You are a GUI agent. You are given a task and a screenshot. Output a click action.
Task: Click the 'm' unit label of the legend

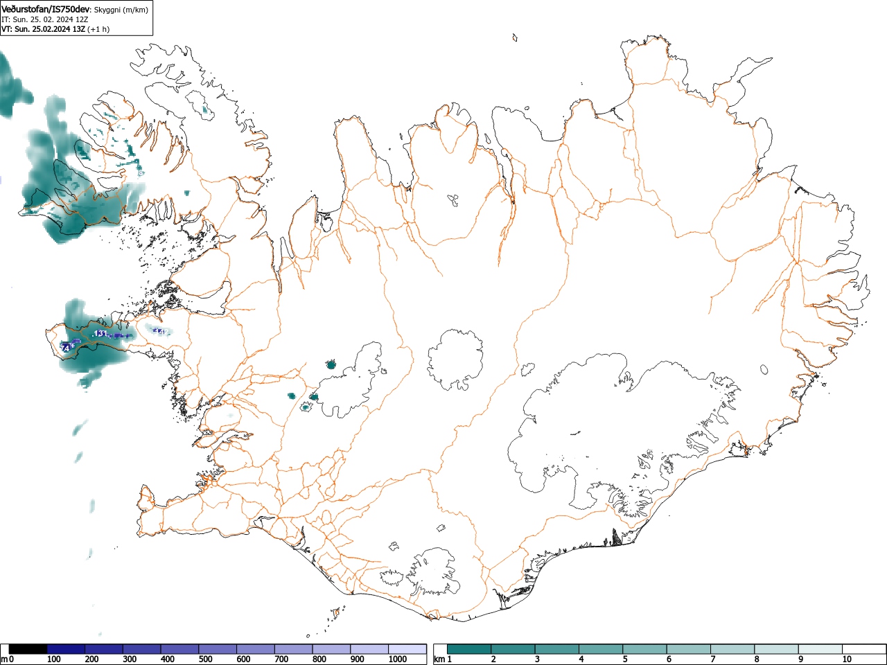pyautogui.click(x=4, y=659)
